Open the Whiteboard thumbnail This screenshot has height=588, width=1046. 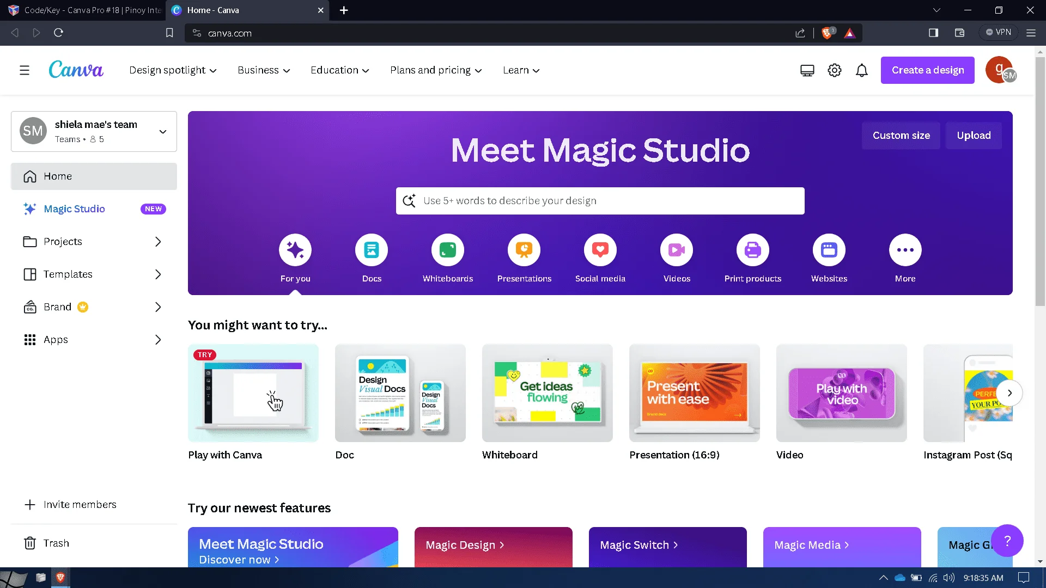pos(548,393)
